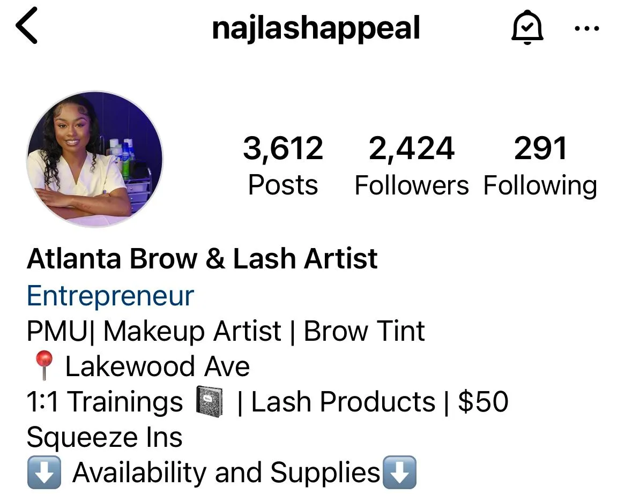Tap the Posts label
Screen dimensions: 632x494
(283, 185)
